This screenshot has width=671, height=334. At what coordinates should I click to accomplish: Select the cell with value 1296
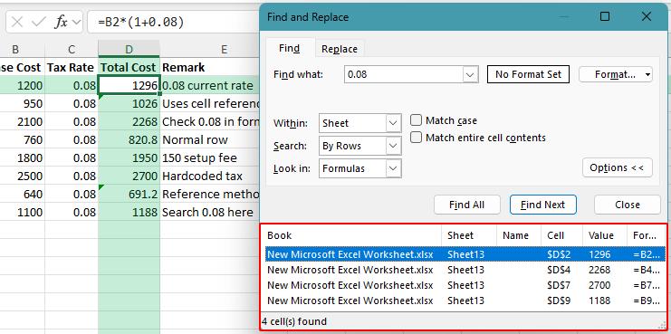click(129, 85)
